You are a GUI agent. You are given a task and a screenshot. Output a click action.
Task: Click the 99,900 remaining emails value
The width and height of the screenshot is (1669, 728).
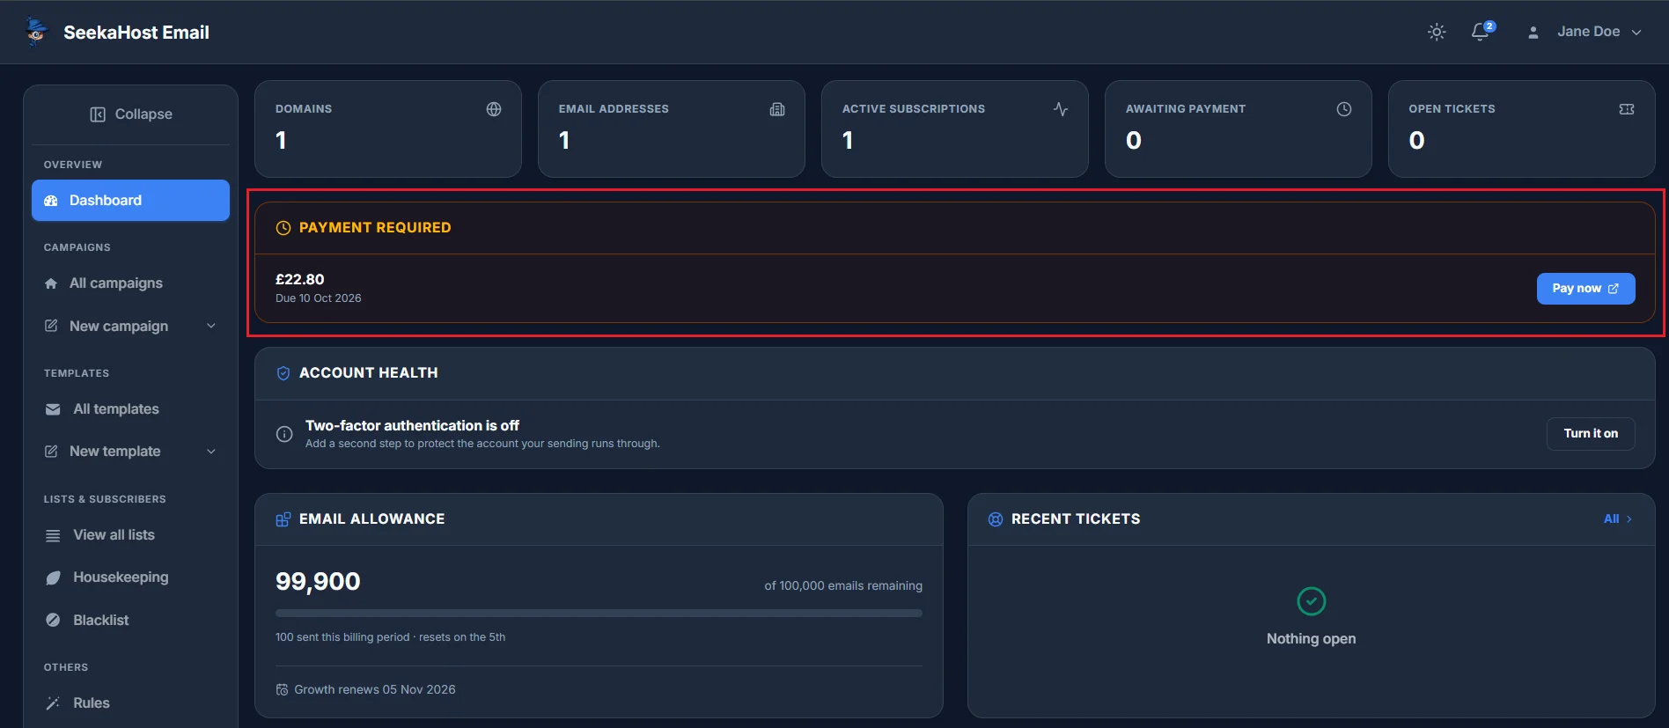click(318, 582)
